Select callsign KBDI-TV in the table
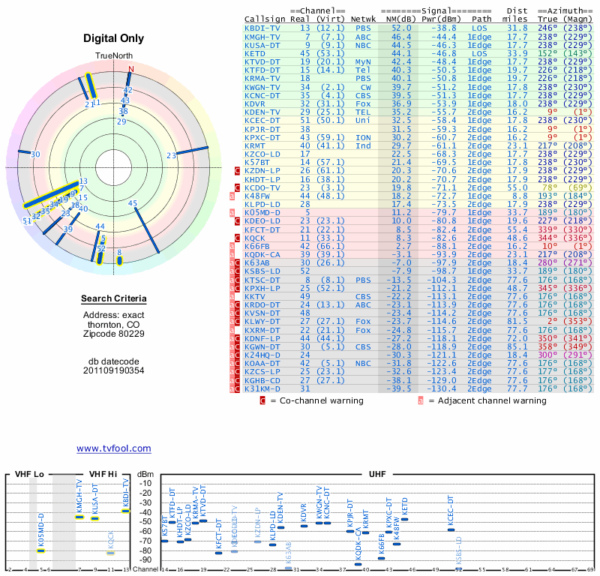This screenshot has width=600, height=576. pos(262,28)
